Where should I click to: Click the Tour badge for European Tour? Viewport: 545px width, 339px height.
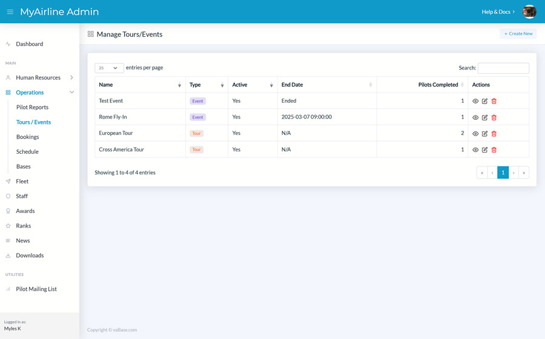(x=196, y=133)
